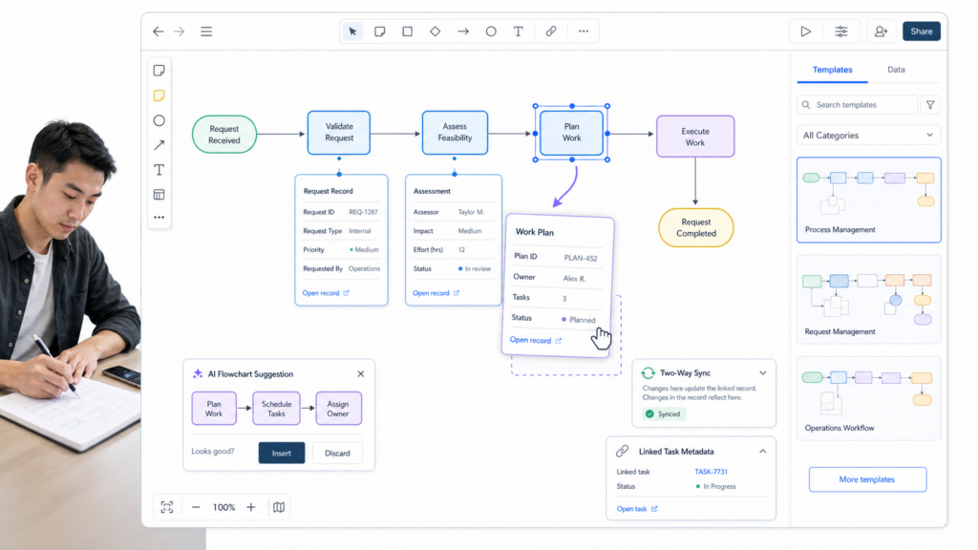Open more tools ellipsis in top toolbar
Screen dimensions: 978x550
click(584, 32)
